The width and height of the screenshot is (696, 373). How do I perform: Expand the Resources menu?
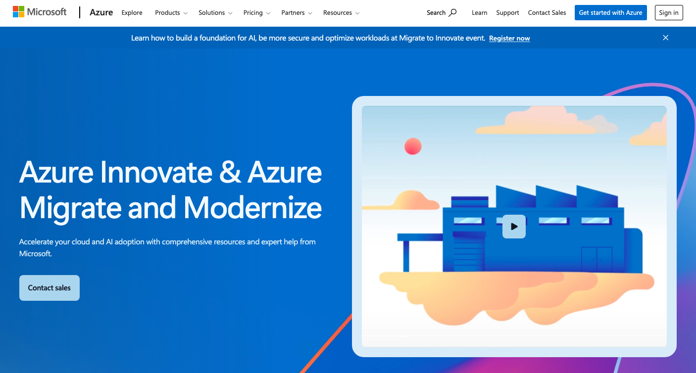pos(342,13)
